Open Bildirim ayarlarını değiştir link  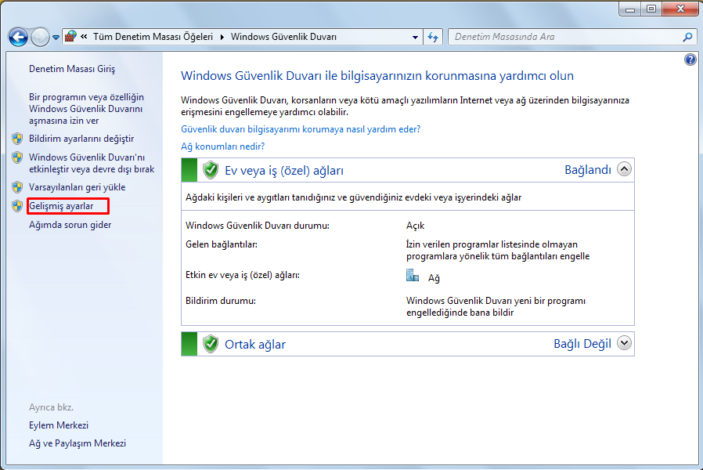(x=81, y=139)
